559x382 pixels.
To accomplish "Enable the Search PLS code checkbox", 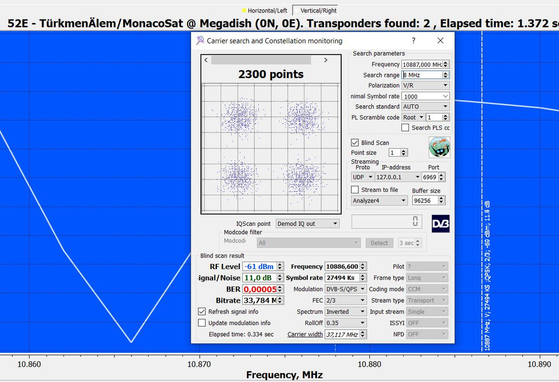I will 405,127.
